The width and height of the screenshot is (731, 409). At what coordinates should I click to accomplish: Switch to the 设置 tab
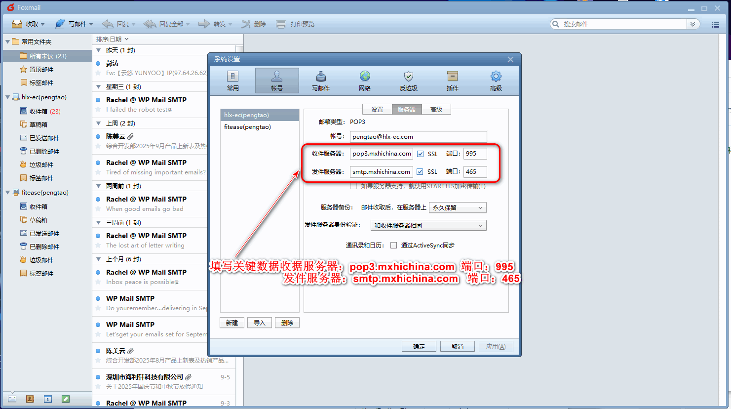[377, 109]
